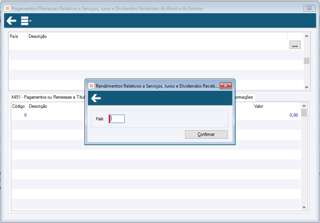320x223 pixels.
Task: Click upper grid scrollbar up arrow
Action: pos(307,36)
